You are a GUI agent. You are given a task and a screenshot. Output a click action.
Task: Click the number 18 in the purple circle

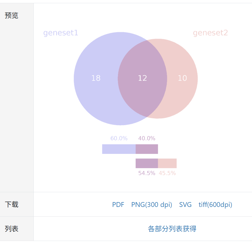pyautogui.click(x=96, y=78)
